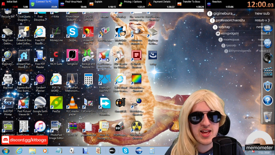
Task: Run the setup desktop icon
Action: coord(153,57)
